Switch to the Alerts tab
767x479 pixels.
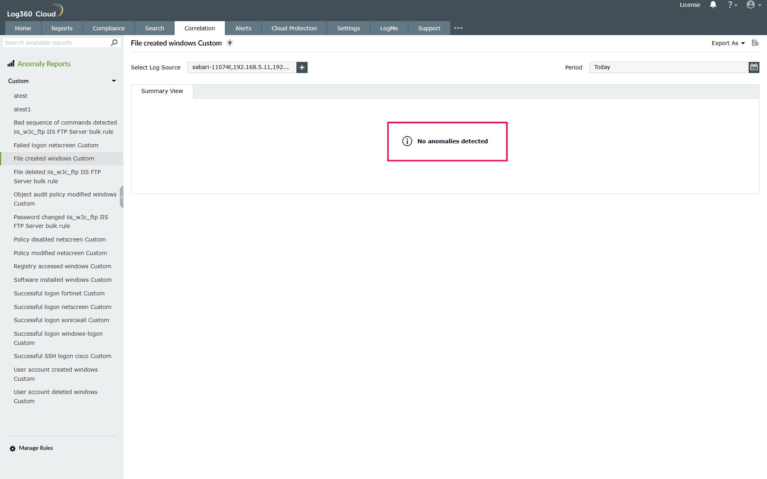[x=243, y=28]
